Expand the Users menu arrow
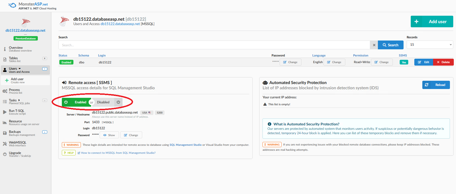This screenshot has height=194, width=456. [x=20, y=69]
